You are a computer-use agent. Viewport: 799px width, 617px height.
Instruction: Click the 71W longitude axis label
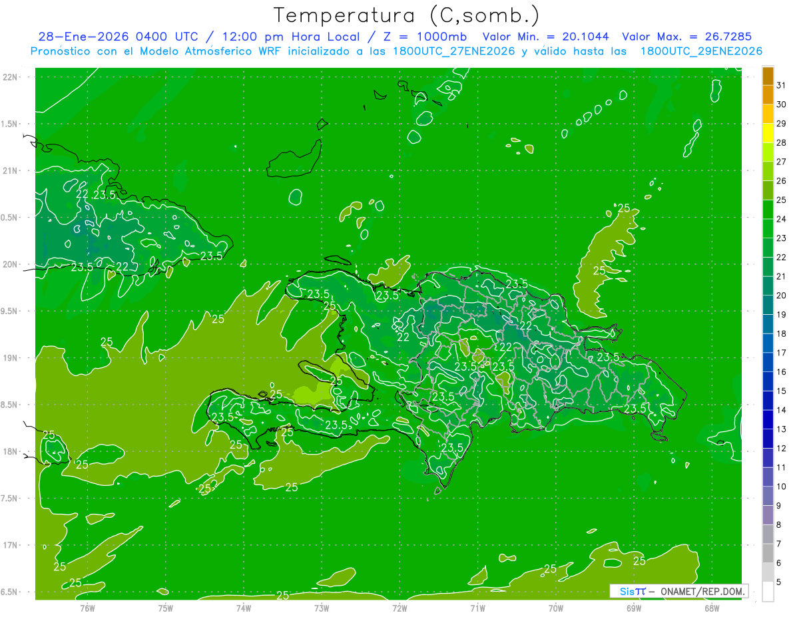click(477, 608)
